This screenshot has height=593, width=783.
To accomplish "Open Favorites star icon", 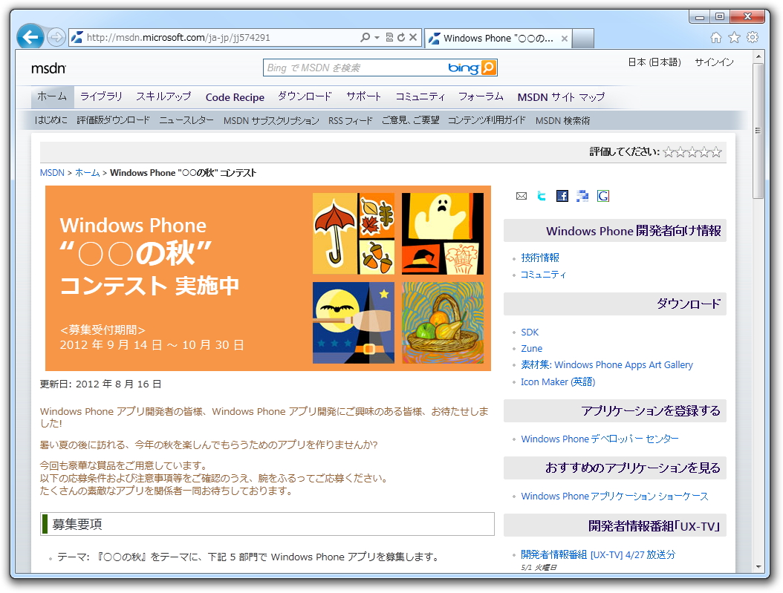I will 734,37.
